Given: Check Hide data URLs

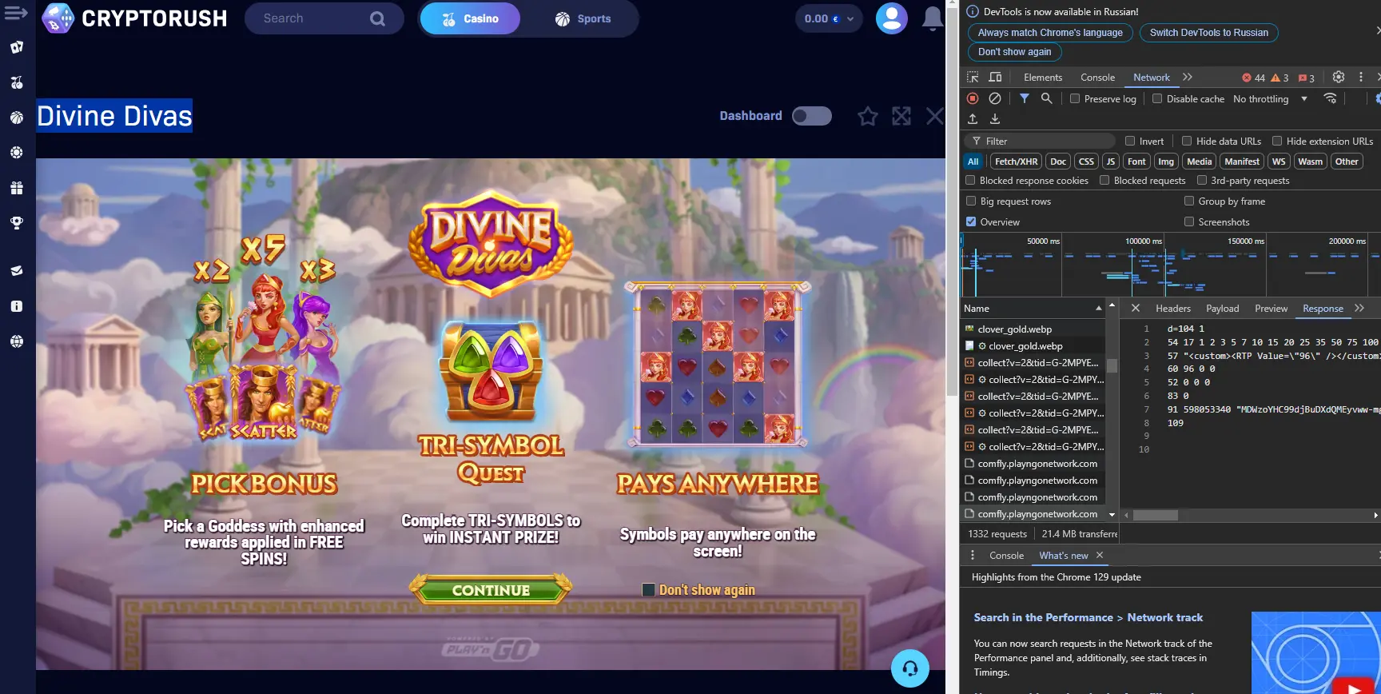Looking at the screenshot, I should pos(1187,141).
